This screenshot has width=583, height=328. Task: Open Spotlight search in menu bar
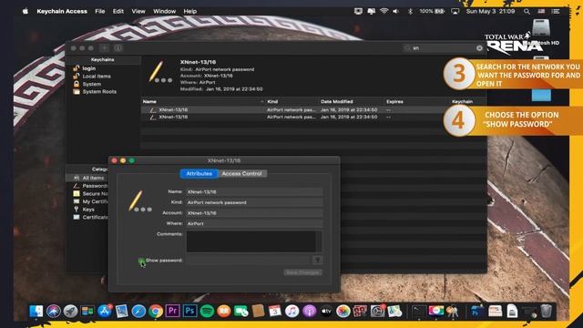coord(527,11)
